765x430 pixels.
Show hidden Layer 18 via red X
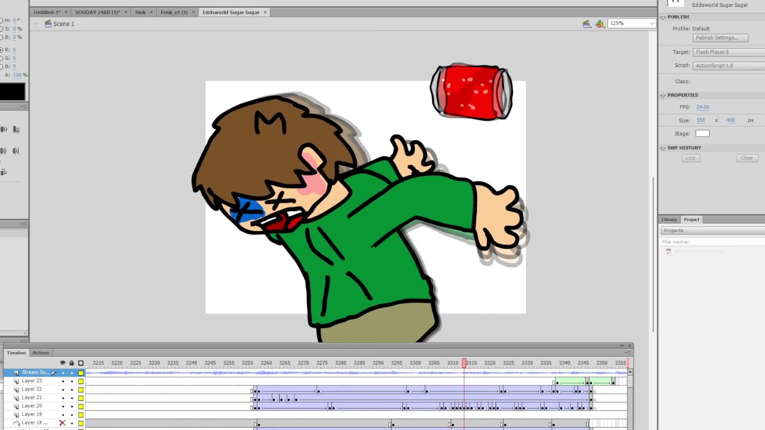point(62,423)
